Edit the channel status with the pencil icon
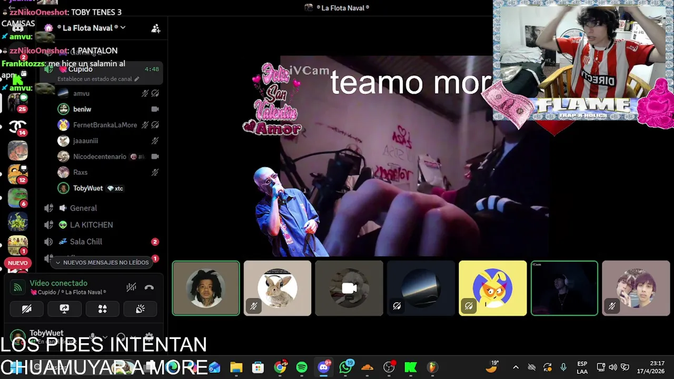 137,79
